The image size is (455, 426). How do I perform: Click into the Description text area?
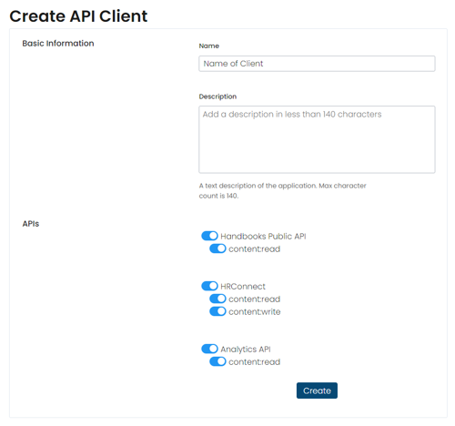[x=317, y=139]
